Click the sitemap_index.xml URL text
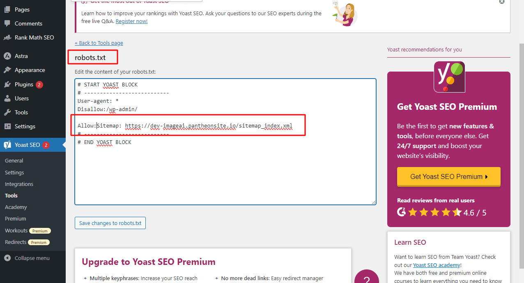Viewport: 524px width, 283px height. [x=209, y=125]
